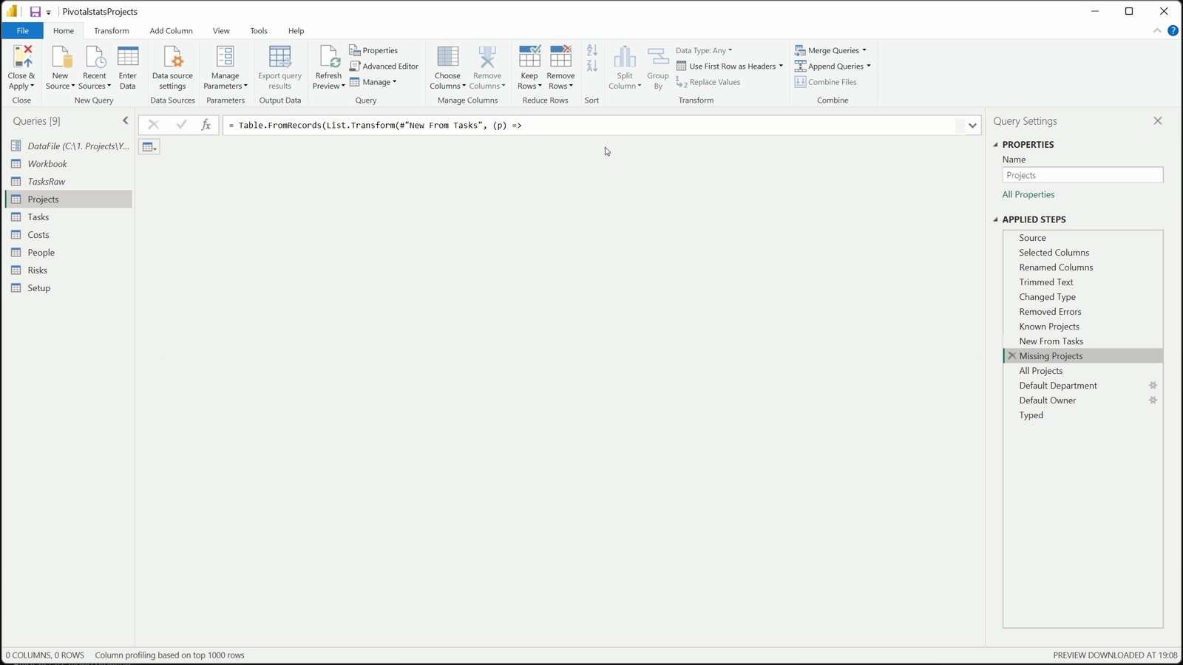Switch to the Help tab
Image resolution: width=1183 pixels, height=665 pixels.
tap(296, 30)
